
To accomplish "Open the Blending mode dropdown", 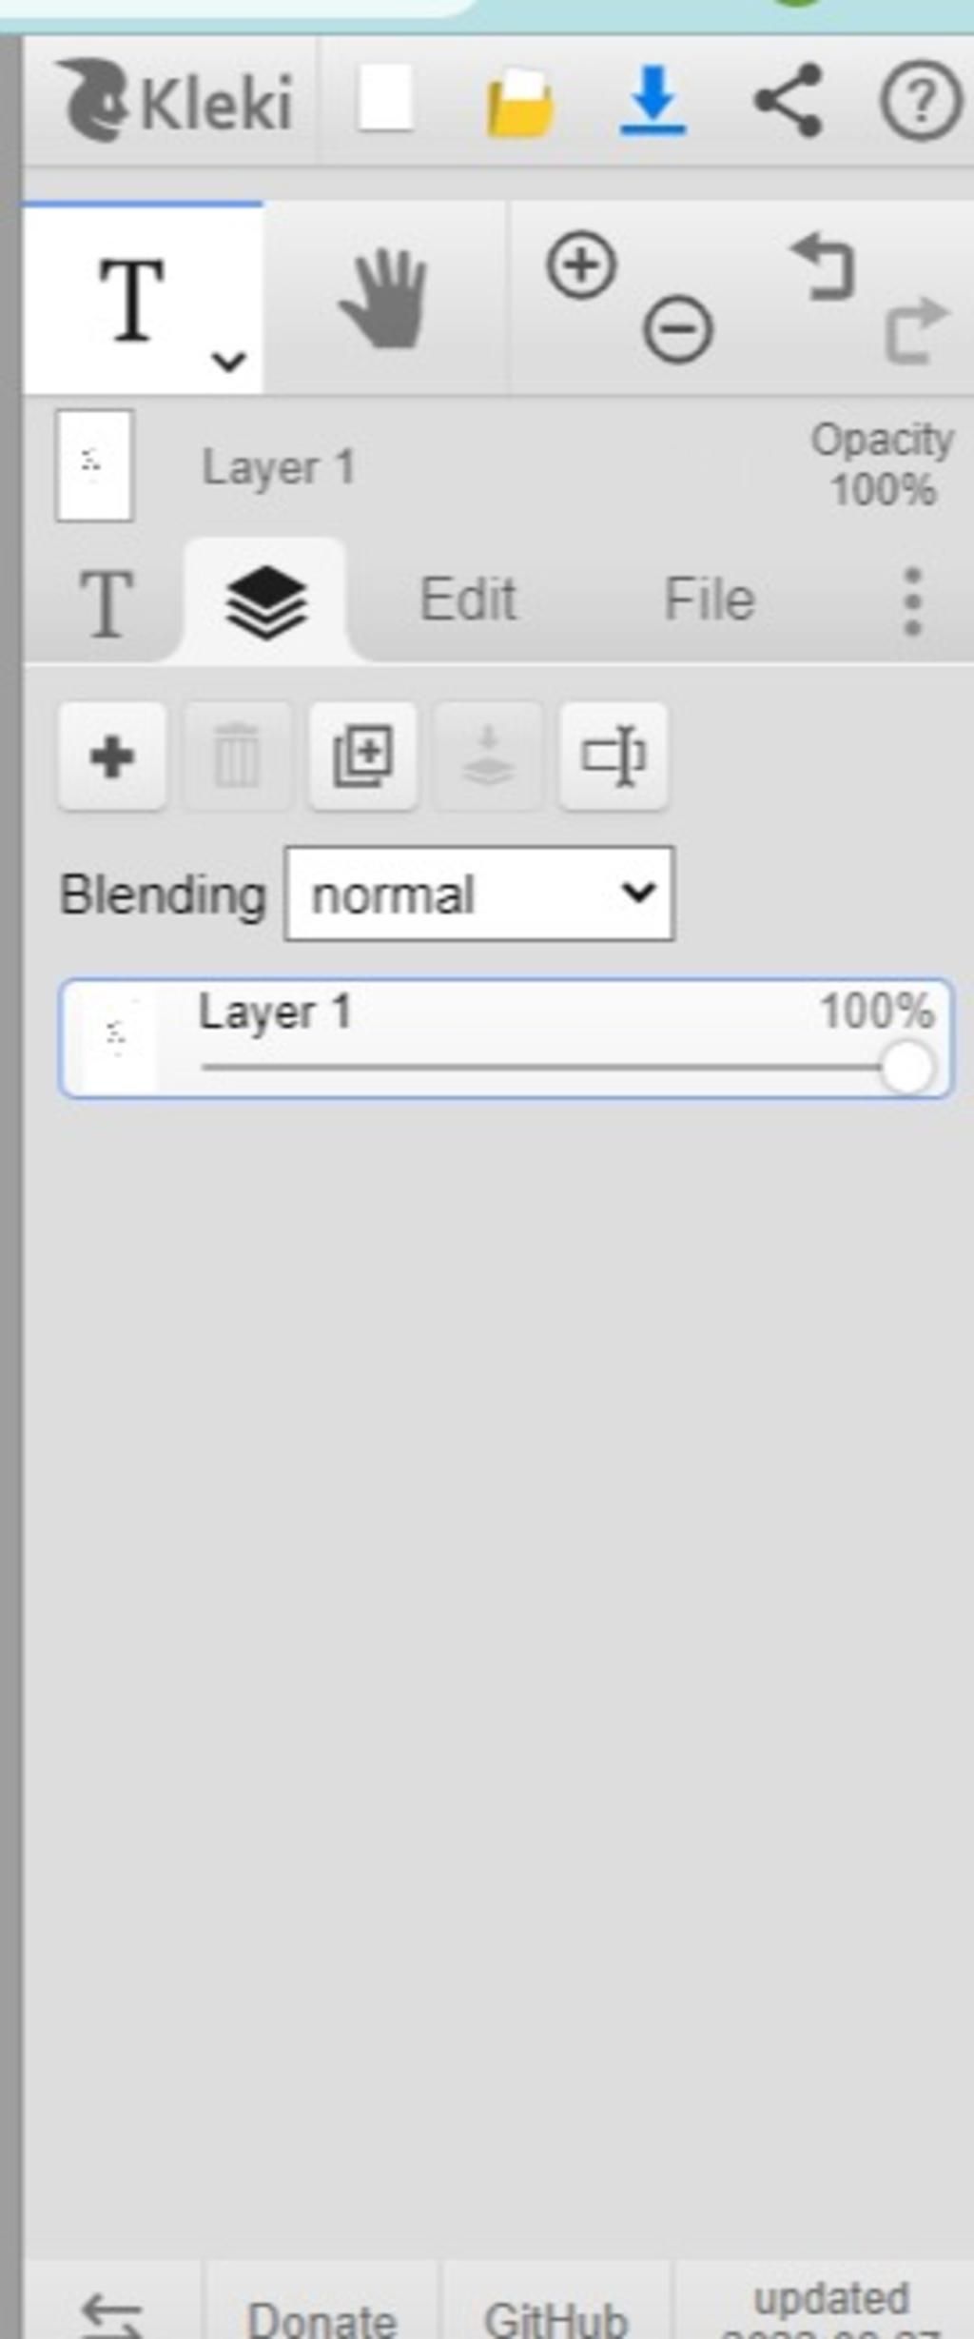I will (479, 894).
